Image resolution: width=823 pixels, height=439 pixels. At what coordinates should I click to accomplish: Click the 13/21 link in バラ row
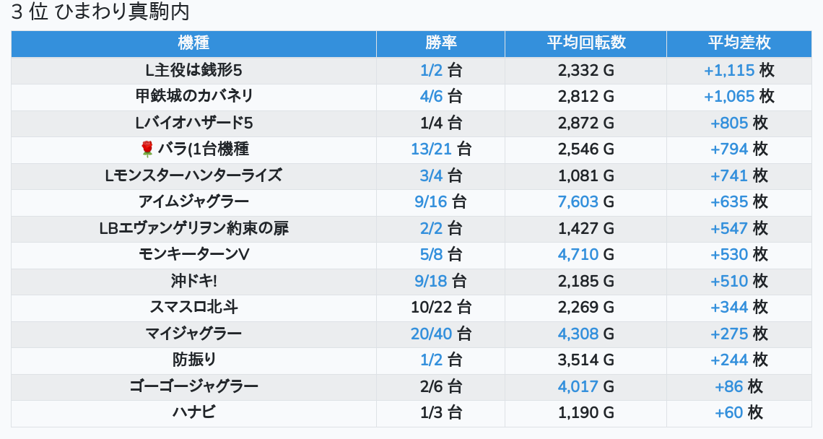(431, 149)
